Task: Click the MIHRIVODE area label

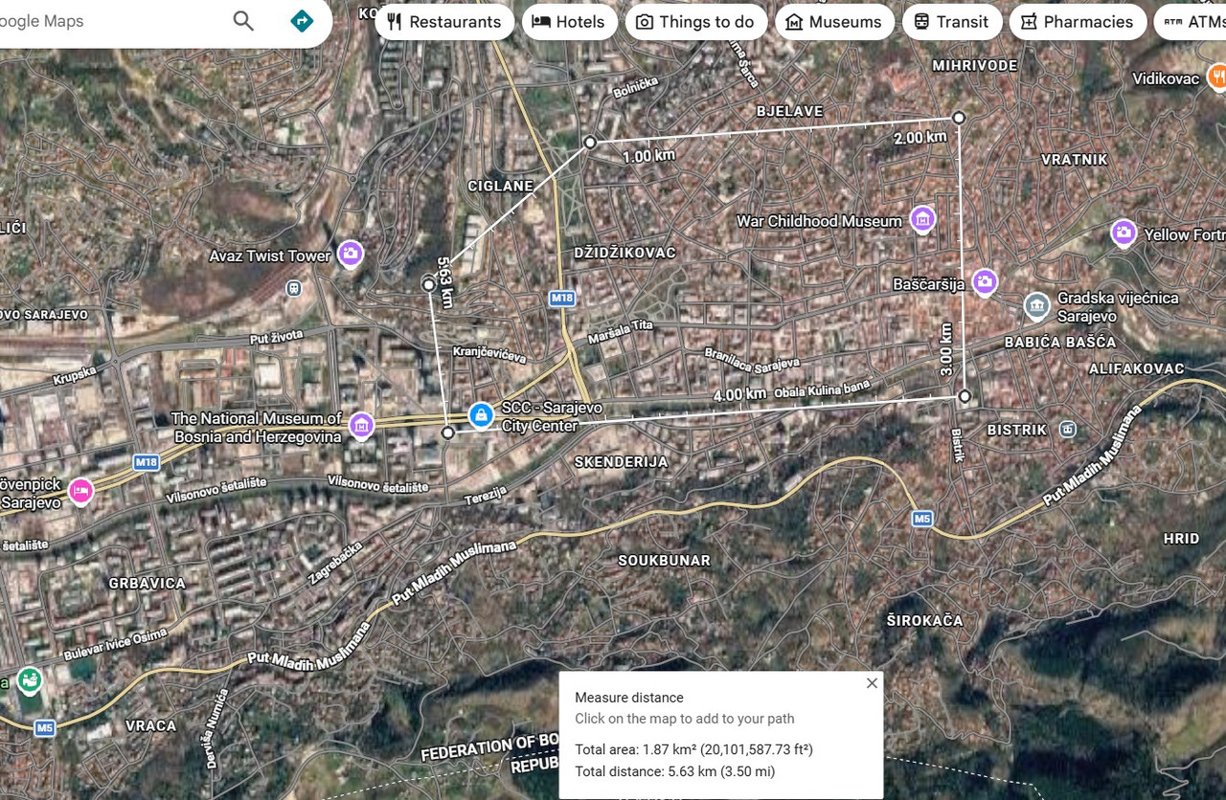Action: click(975, 65)
